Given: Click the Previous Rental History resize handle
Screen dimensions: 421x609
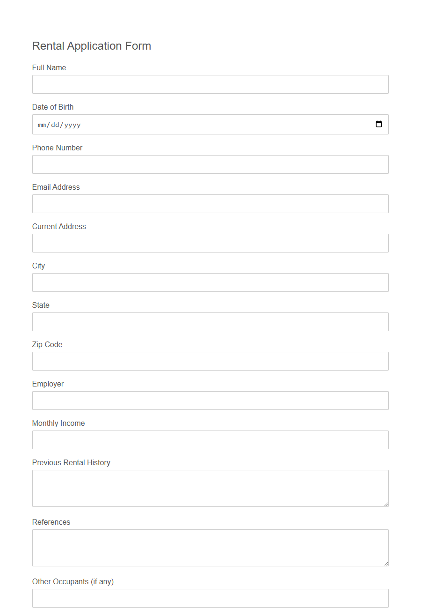Looking at the screenshot, I should point(386,504).
